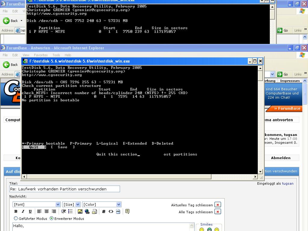Click the Back arrow in the rear Internet Explorer window
Viewport: 308px width, 231px height.
tap(6, 21)
